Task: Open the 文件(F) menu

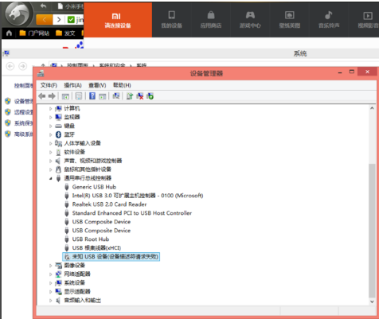Action: tap(49, 85)
